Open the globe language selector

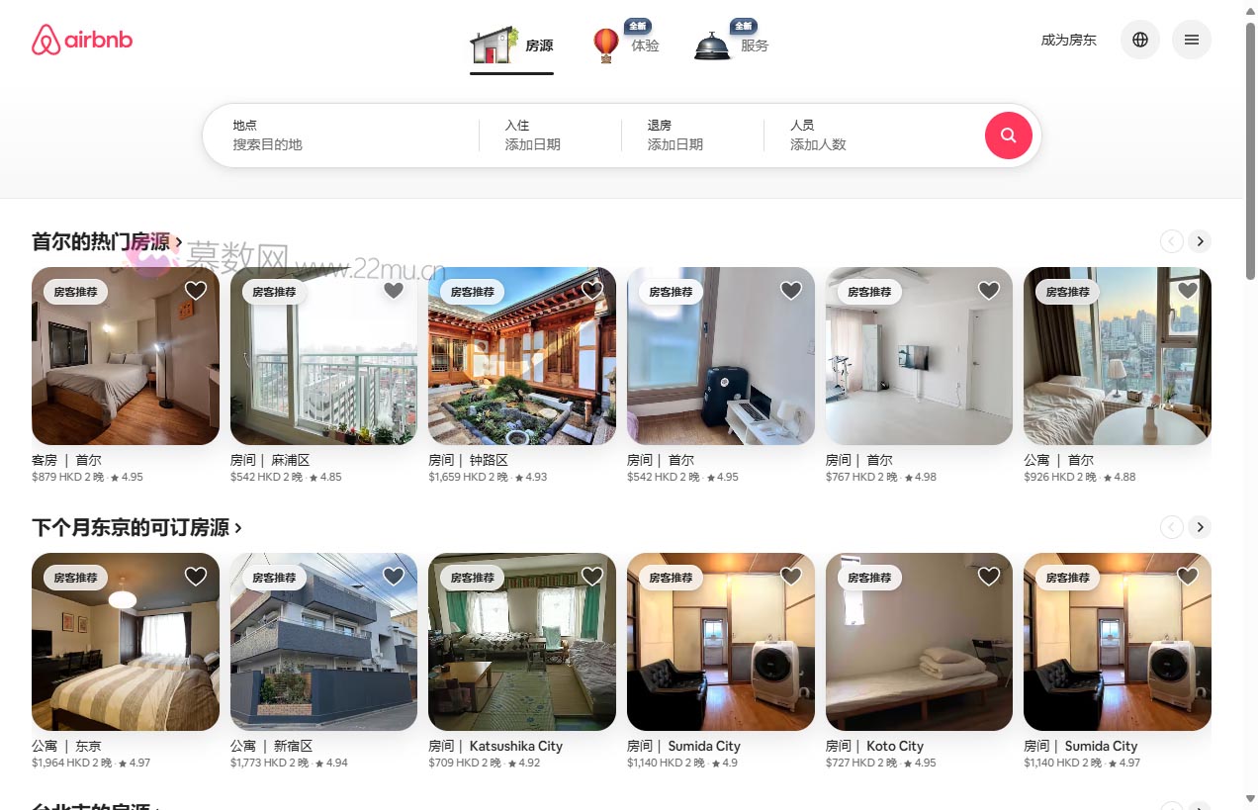click(x=1140, y=40)
